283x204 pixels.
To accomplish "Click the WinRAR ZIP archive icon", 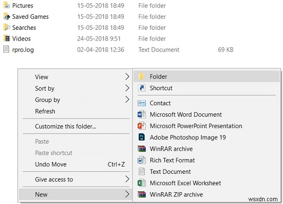I will [141, 194].
